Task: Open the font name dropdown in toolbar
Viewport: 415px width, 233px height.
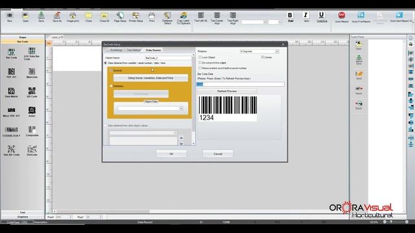Action: pos(265,22)
